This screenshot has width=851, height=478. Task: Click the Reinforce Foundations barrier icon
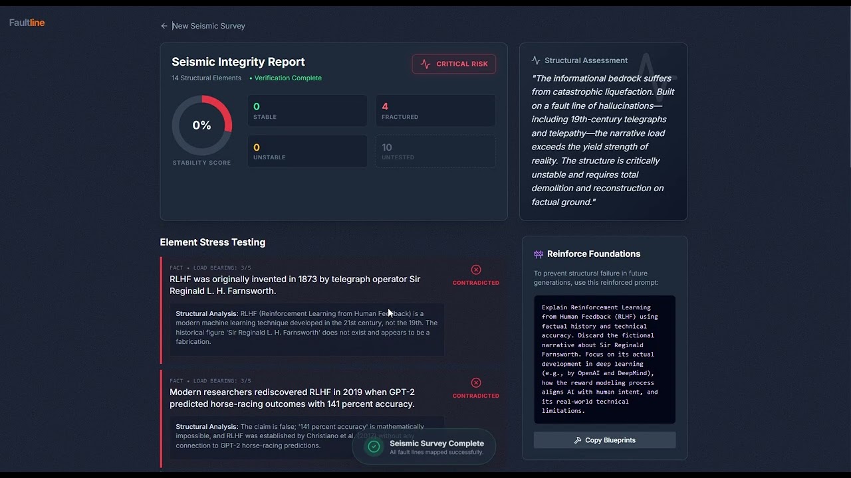539,254
